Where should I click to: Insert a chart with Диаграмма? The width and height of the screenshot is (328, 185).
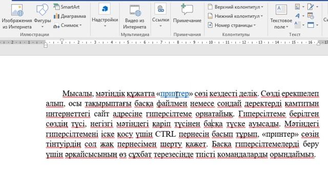[x=70, y=16]
